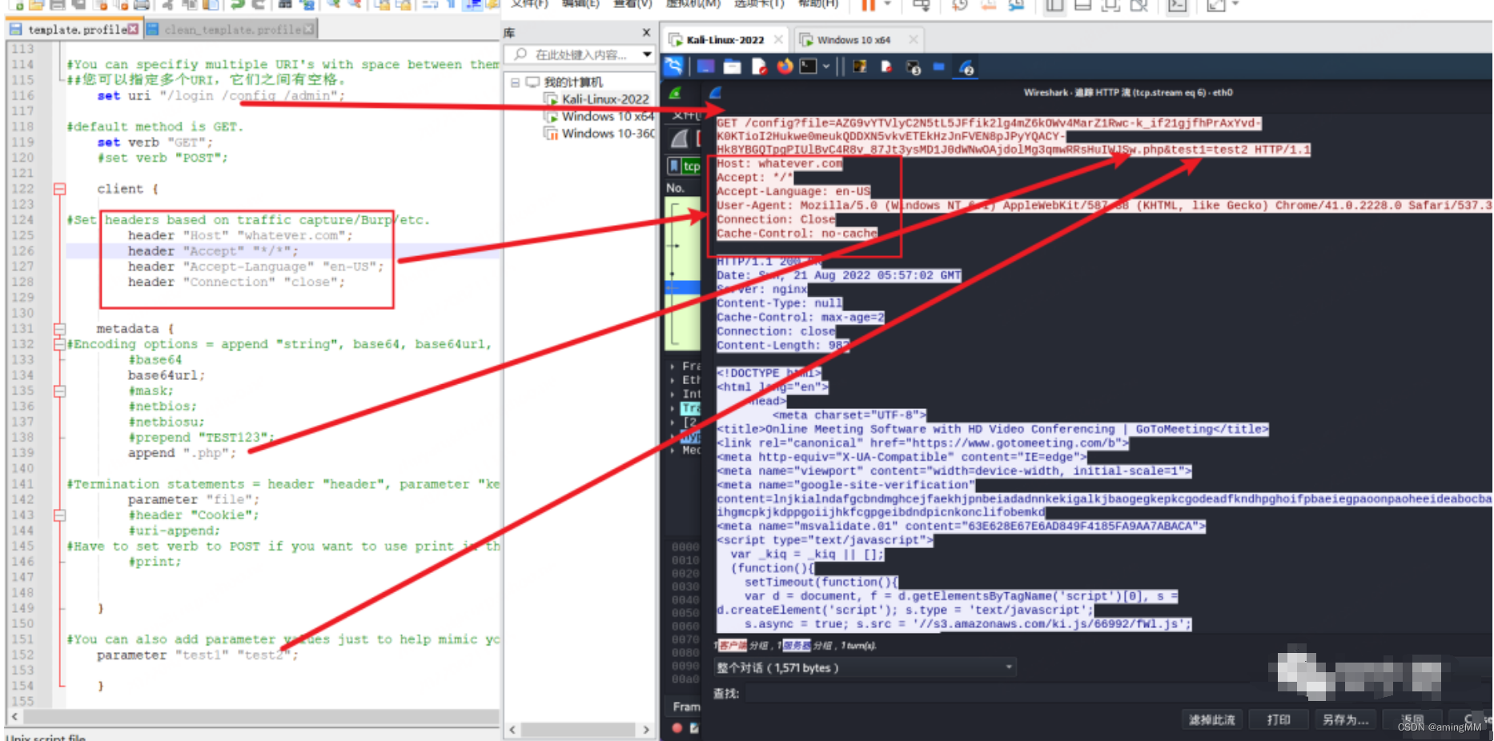Select the Wireshark taskbar item with badge 2

pos(966,67)
